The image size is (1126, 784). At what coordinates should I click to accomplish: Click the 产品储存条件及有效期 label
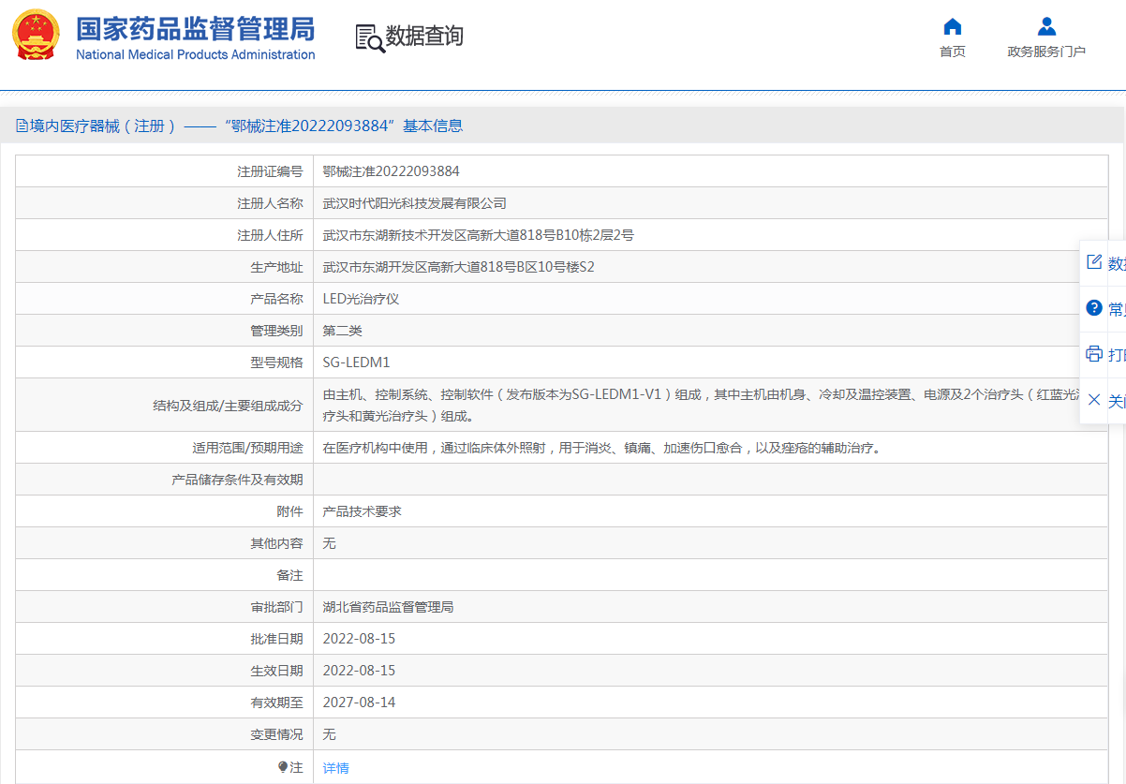(x=237, y=480)
